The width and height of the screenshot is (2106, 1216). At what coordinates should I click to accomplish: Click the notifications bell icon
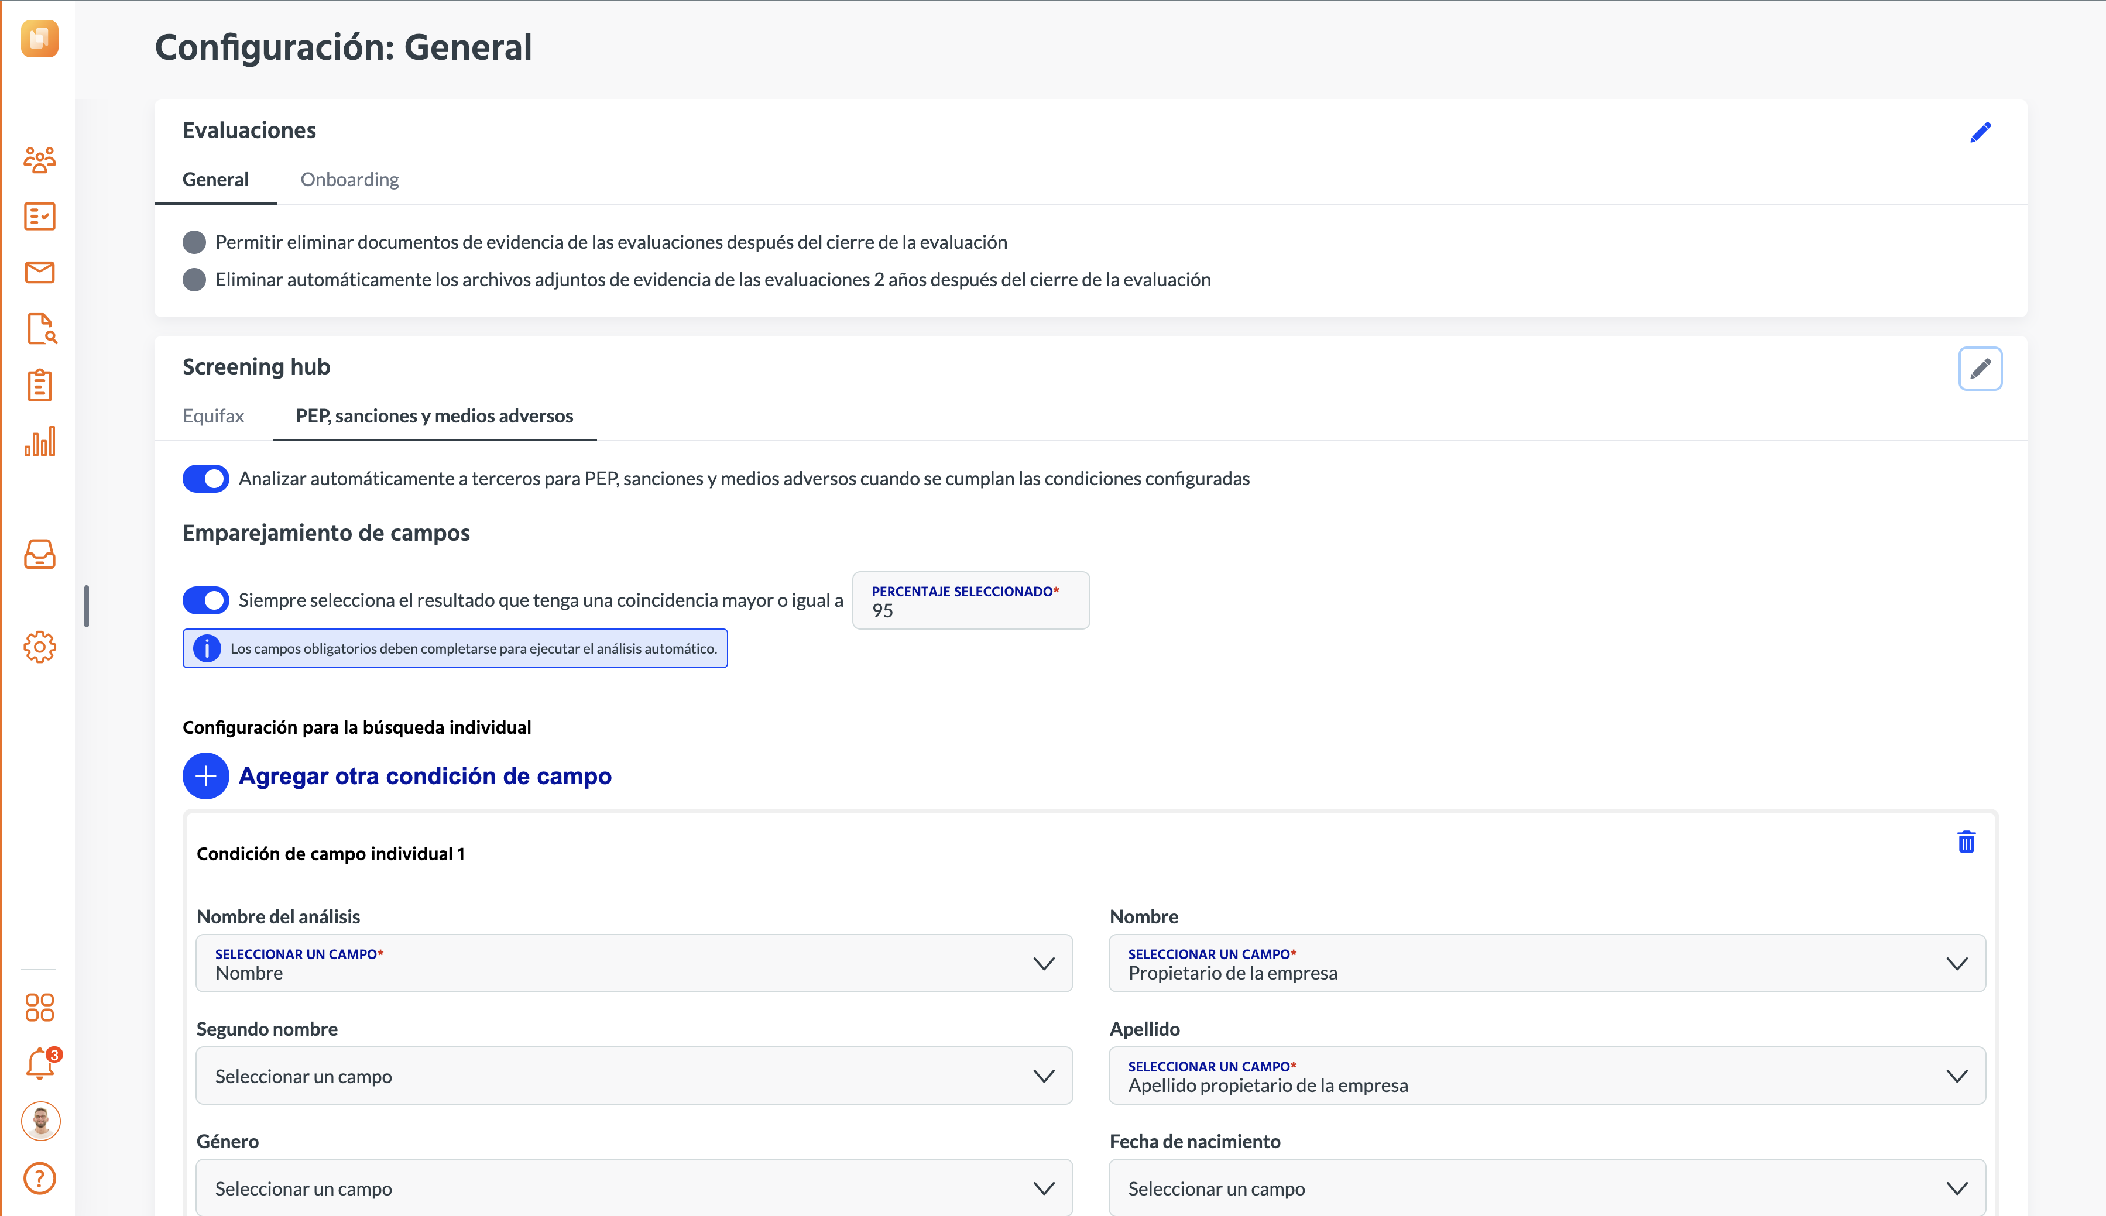(x=40, y=1063)
